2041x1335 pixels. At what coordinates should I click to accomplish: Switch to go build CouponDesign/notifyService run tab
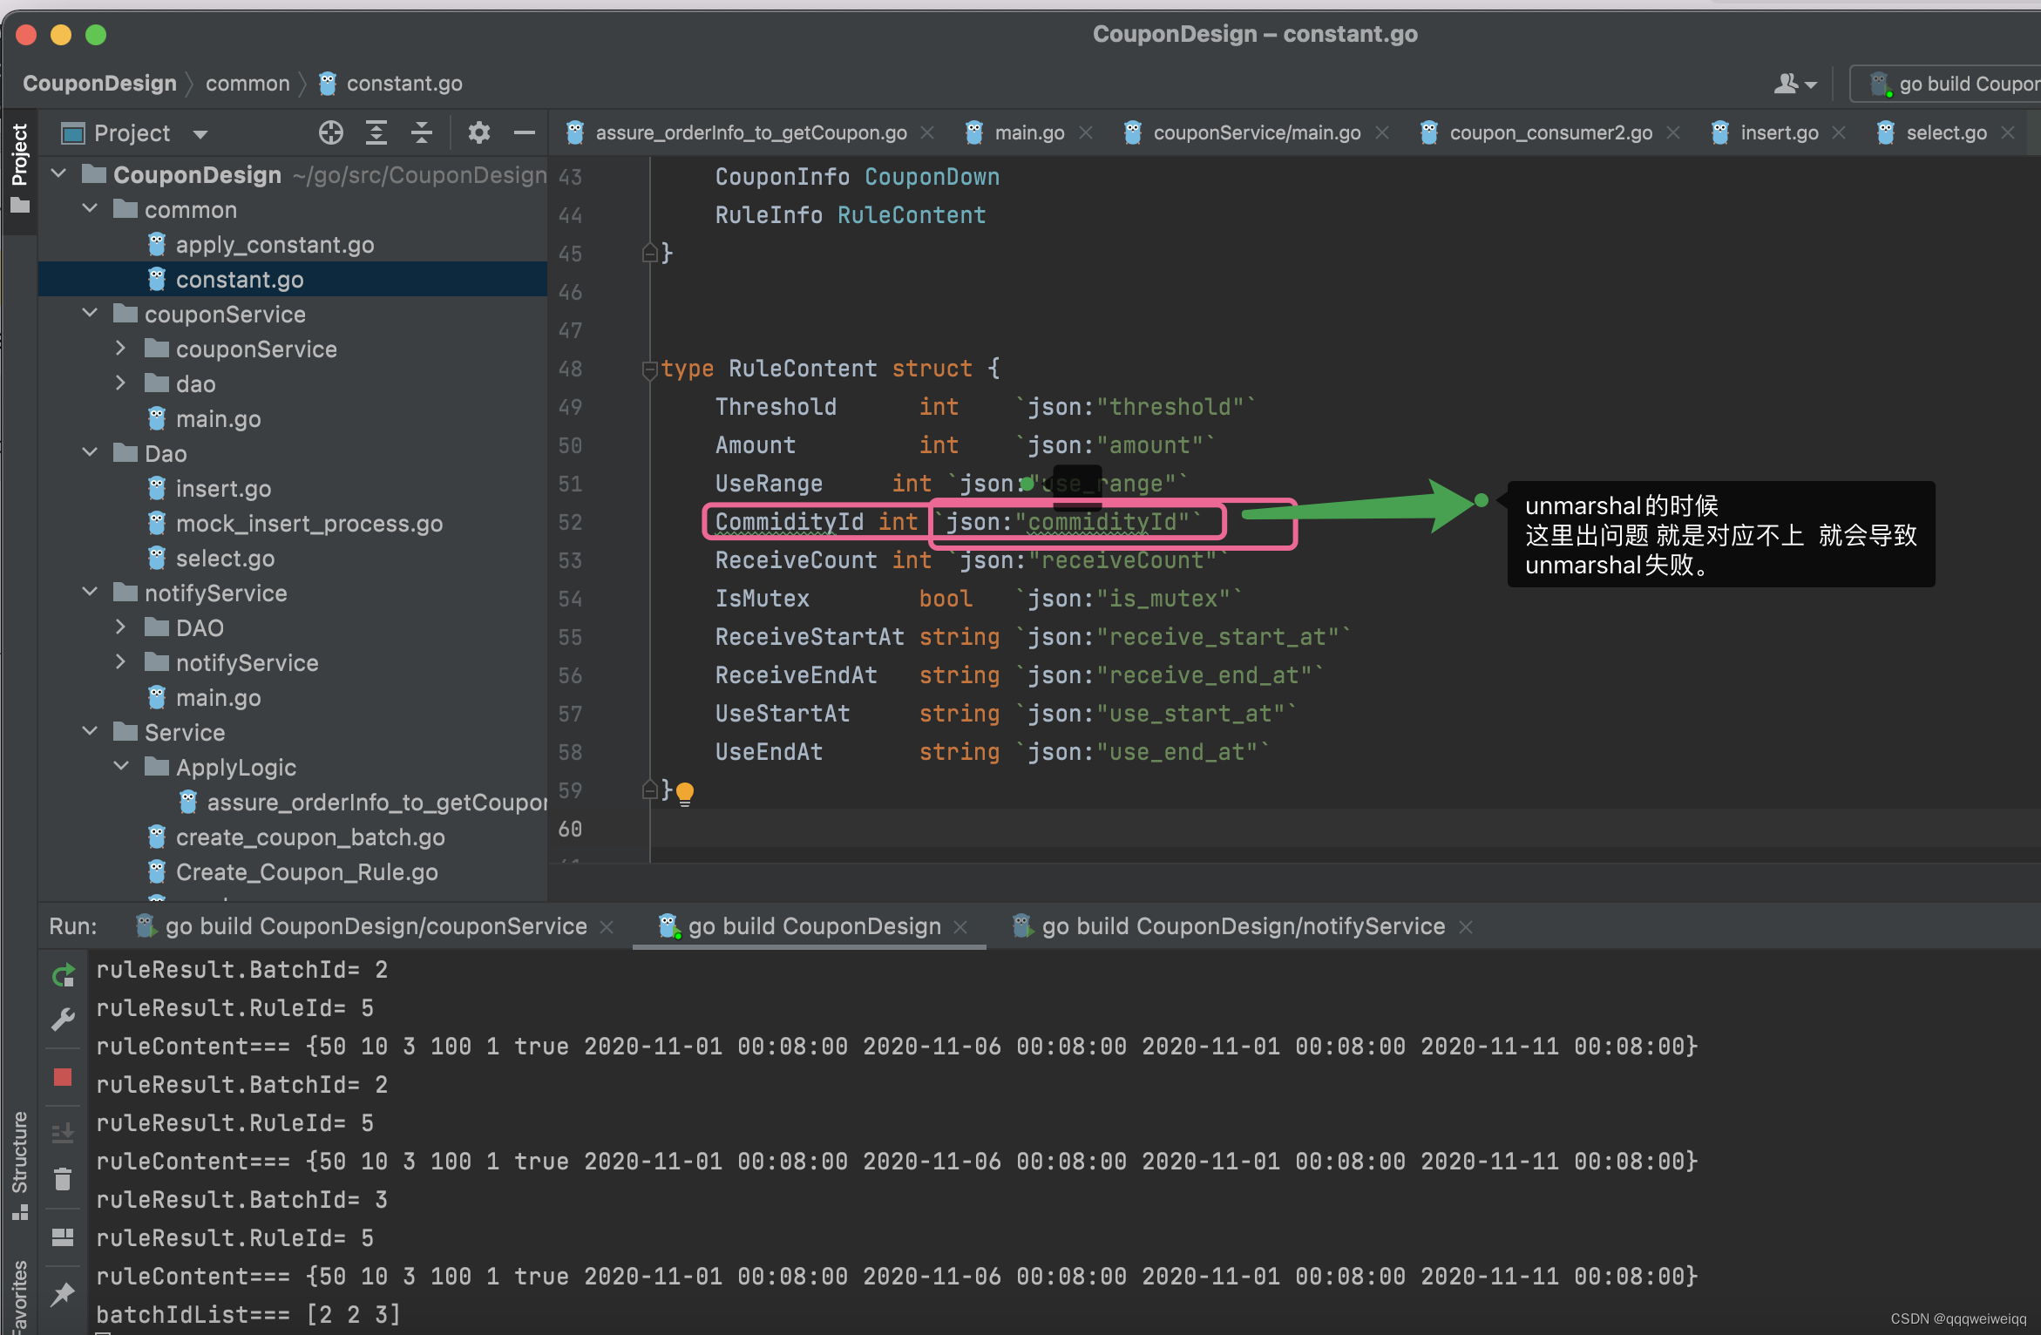[1243, 926]
